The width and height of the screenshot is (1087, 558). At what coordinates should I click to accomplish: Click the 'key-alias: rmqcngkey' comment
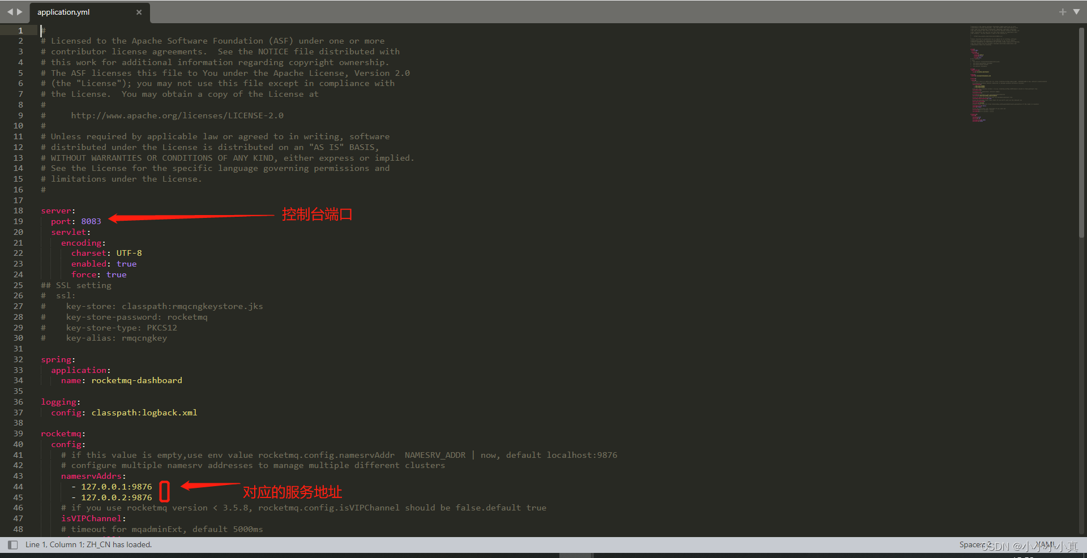tap(104, 338)
